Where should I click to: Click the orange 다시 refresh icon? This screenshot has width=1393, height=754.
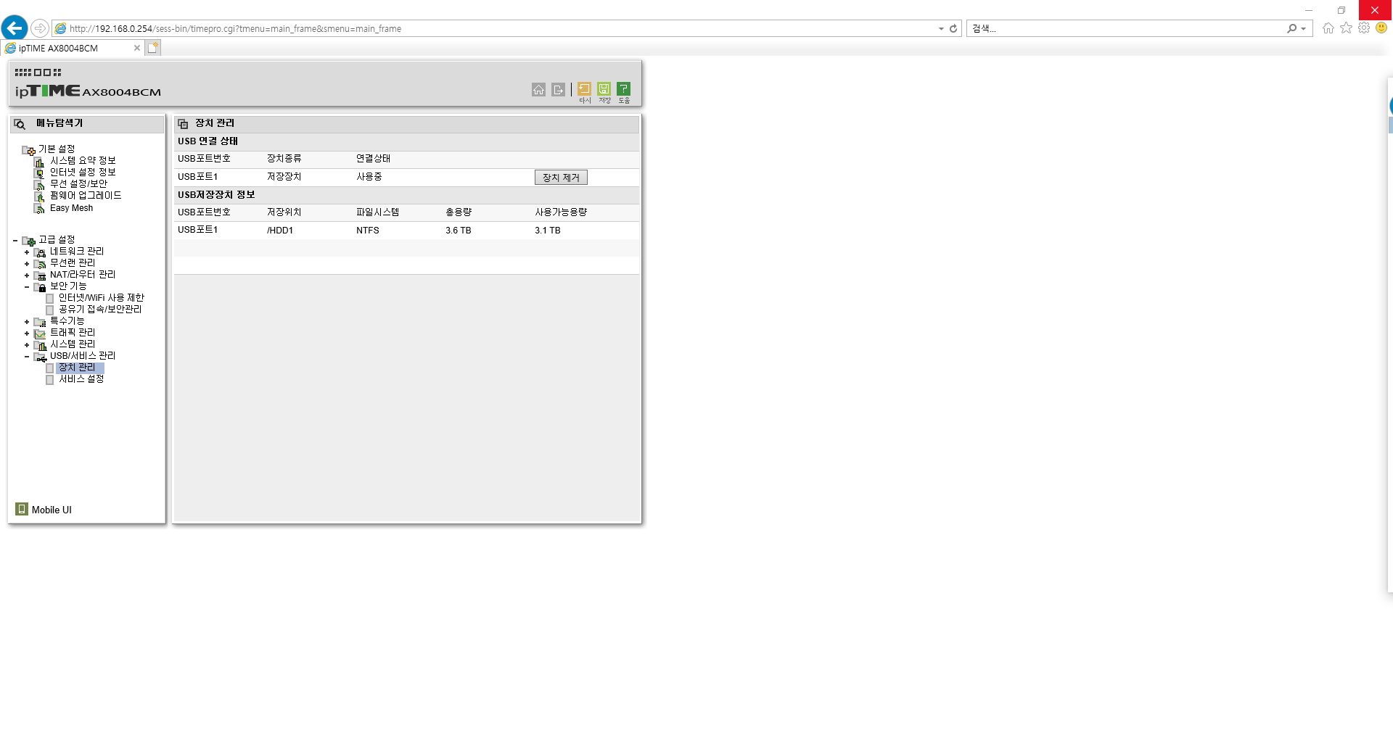[584, 89]
